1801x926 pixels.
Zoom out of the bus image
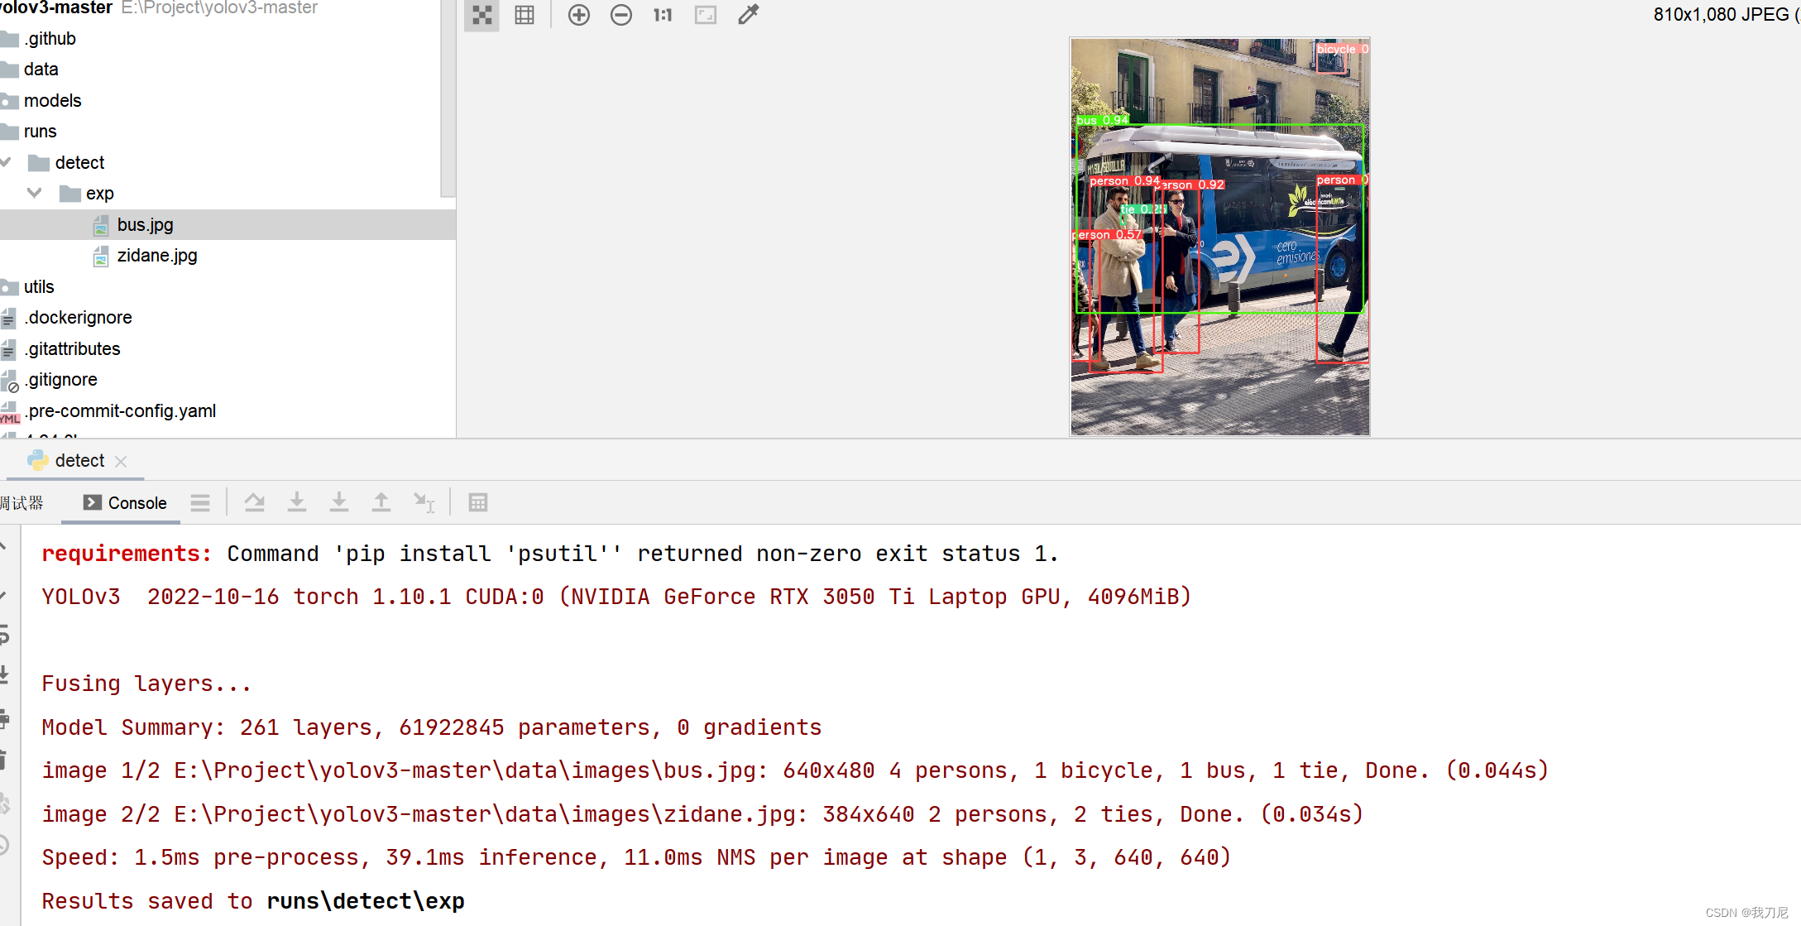coord(620,15)
